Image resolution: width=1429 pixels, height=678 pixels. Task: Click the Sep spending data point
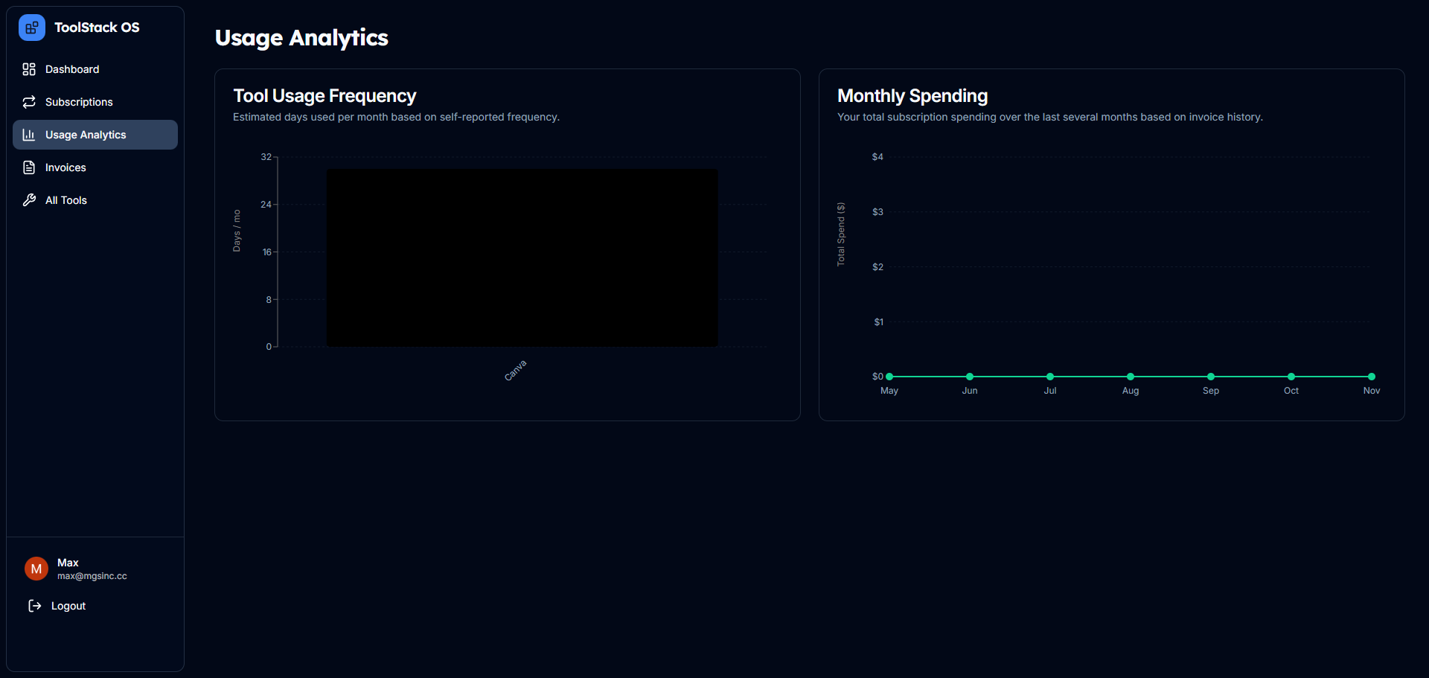[x=1211, y=377]
